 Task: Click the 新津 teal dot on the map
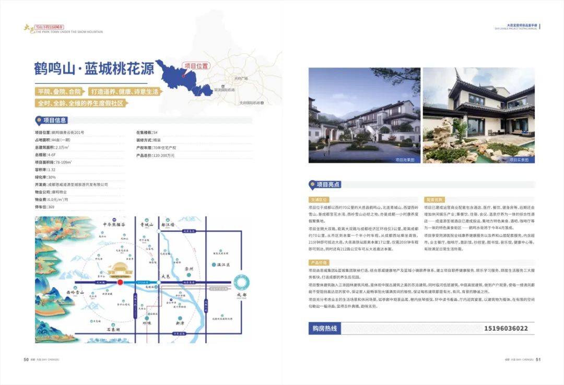tap(180, 319)
